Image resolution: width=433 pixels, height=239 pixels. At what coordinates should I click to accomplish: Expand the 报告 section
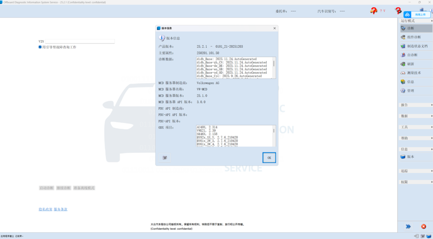[415, 105]
